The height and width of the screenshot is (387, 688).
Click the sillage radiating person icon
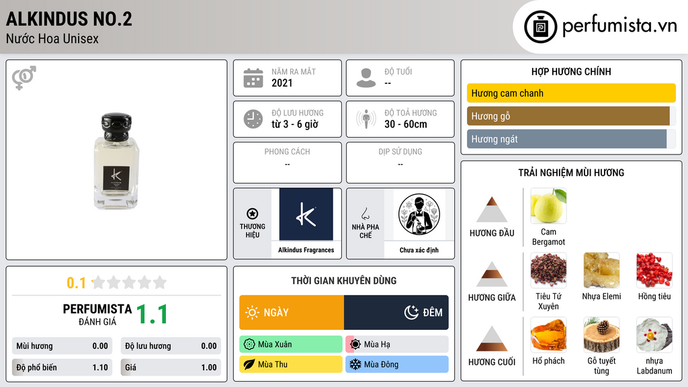click(x=366, y=119)
